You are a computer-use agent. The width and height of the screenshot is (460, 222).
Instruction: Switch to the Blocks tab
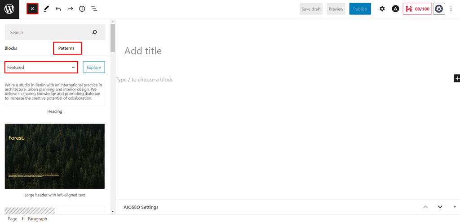(x=11, y=48)
